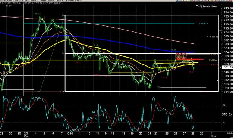
Task: Click the 1620.00 price axis label
Action: tap(227, 88)
